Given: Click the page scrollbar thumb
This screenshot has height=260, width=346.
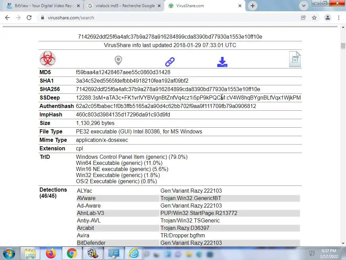Looking at the screenshot, I should click(x=343, y=46).
